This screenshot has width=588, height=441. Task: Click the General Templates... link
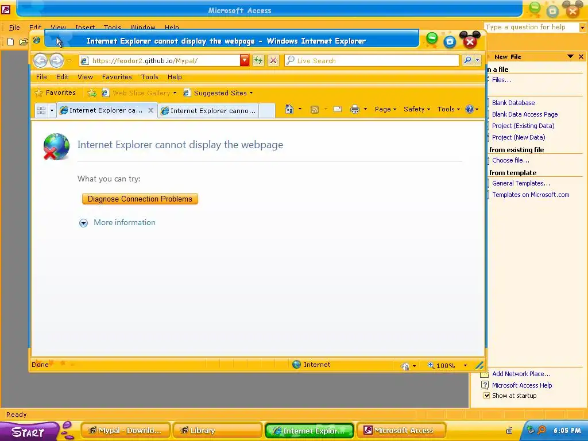point(521,183)
